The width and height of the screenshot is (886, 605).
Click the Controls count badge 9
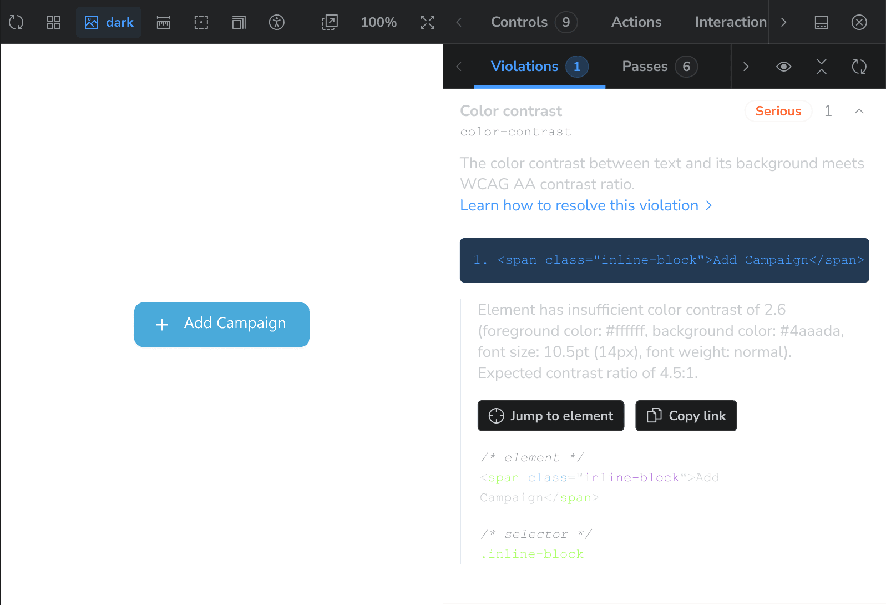coord(566,22)
